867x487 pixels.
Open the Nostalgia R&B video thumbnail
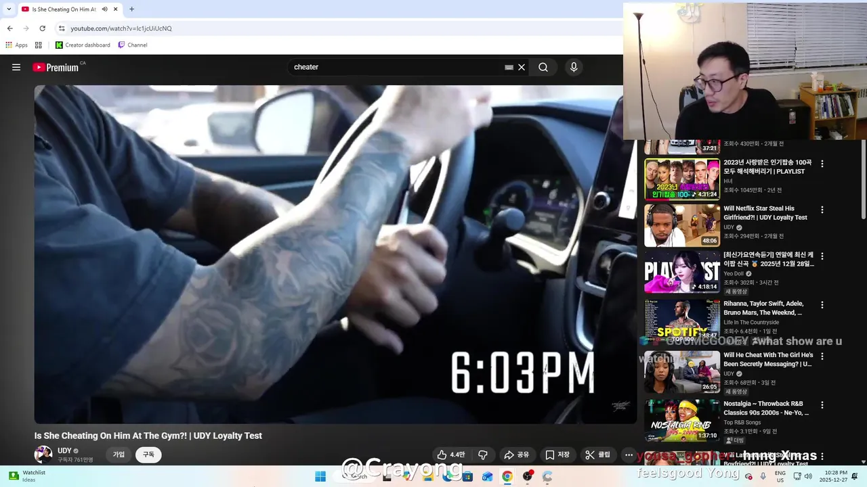pos(682,420)
